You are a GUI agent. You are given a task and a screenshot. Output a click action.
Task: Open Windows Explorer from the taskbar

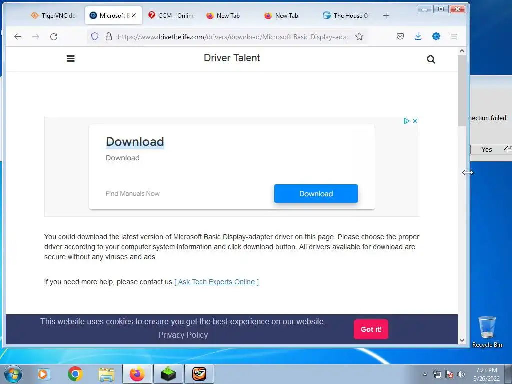107,375
